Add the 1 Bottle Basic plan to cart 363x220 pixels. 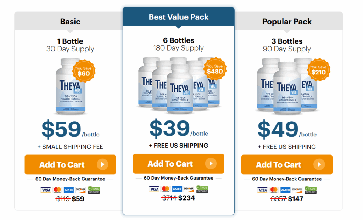click(x=70, y=165)
